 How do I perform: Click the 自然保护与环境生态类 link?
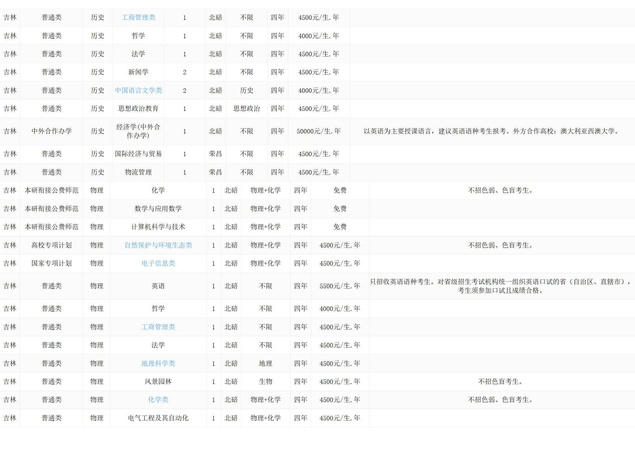tap(158, 245)
